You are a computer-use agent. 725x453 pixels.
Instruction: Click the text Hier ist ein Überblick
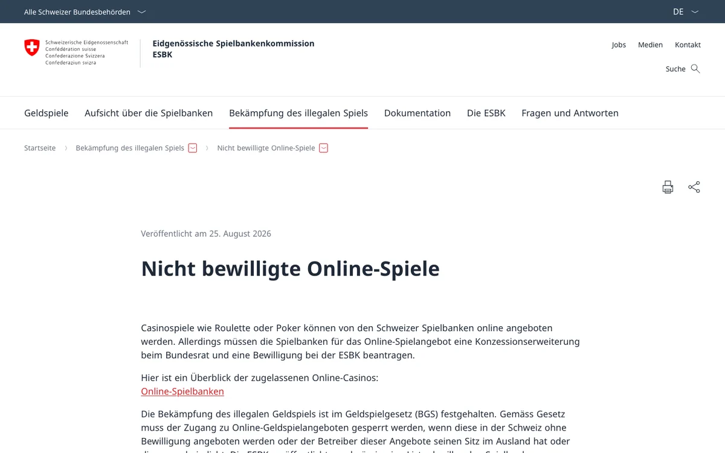coord(259,377)
